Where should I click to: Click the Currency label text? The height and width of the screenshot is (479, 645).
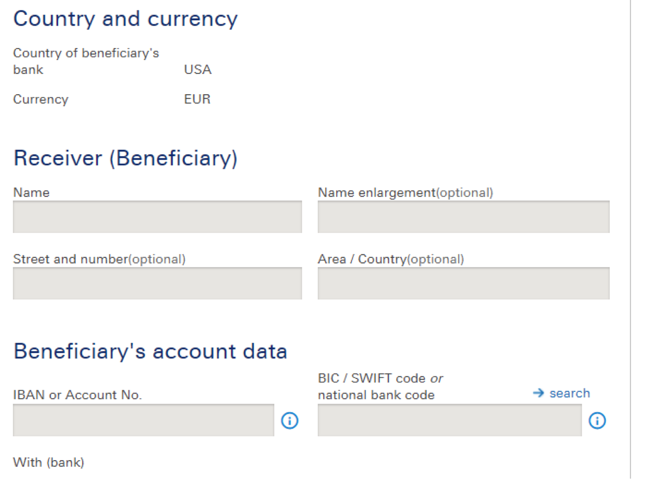point(41,99)
